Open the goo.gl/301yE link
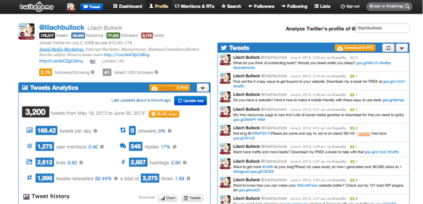This screenshot has width=423, height=204. point(244,138)
